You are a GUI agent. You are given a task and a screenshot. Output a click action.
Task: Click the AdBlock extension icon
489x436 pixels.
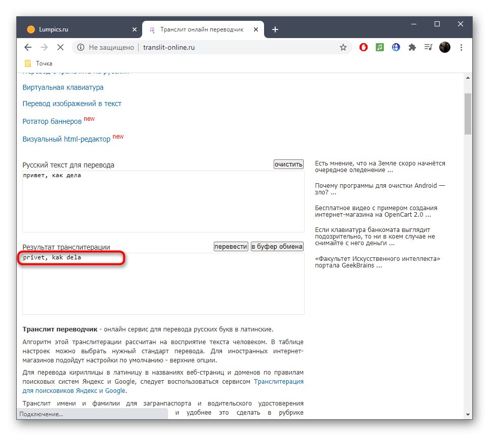[363, 47]
